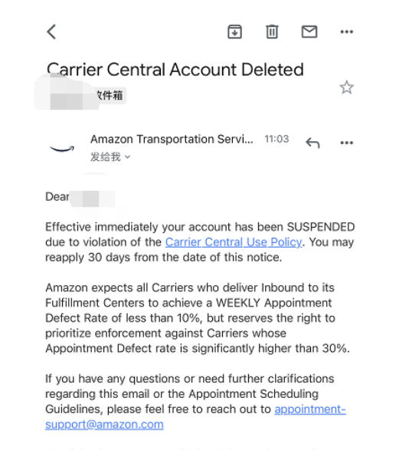This screenshot has height=450, width=409.
Task: Star the Carrier Central Account Deleted email
Action: point(346,87)
